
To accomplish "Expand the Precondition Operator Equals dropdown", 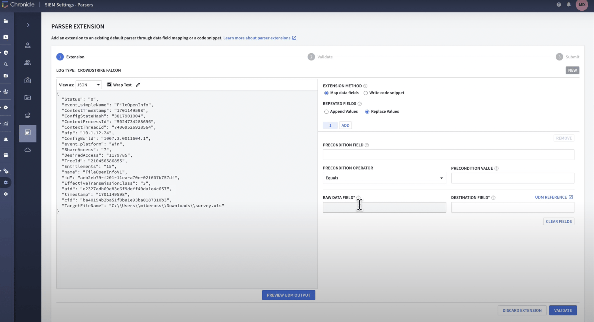I will [x=384, y=178].
